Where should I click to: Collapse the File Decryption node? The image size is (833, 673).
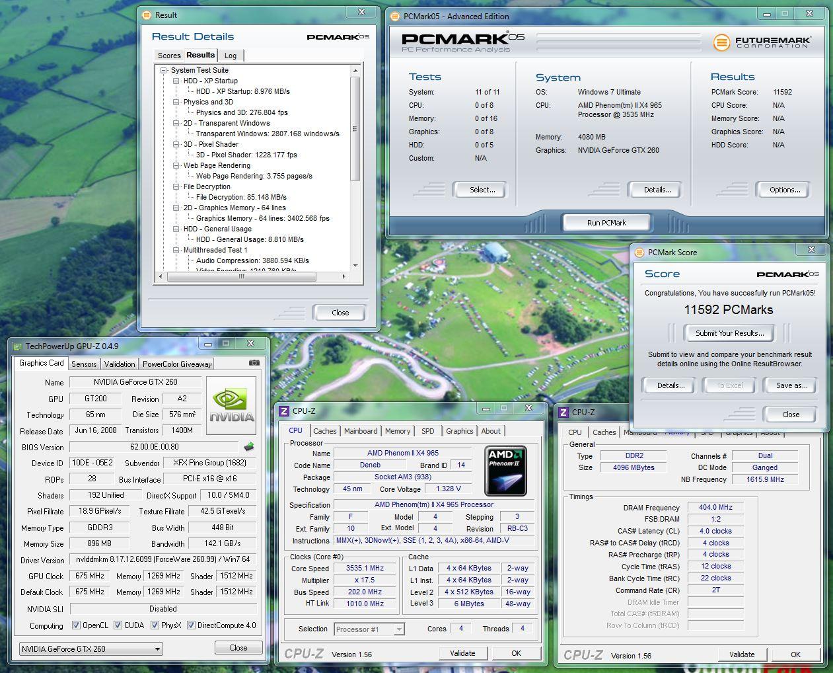[176, 186]
